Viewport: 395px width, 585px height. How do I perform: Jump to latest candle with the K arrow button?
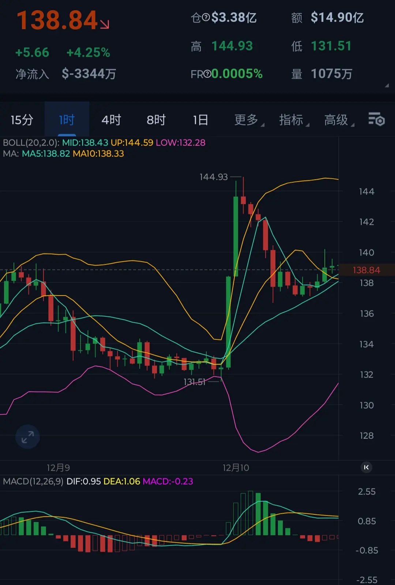tap(366, 467)
